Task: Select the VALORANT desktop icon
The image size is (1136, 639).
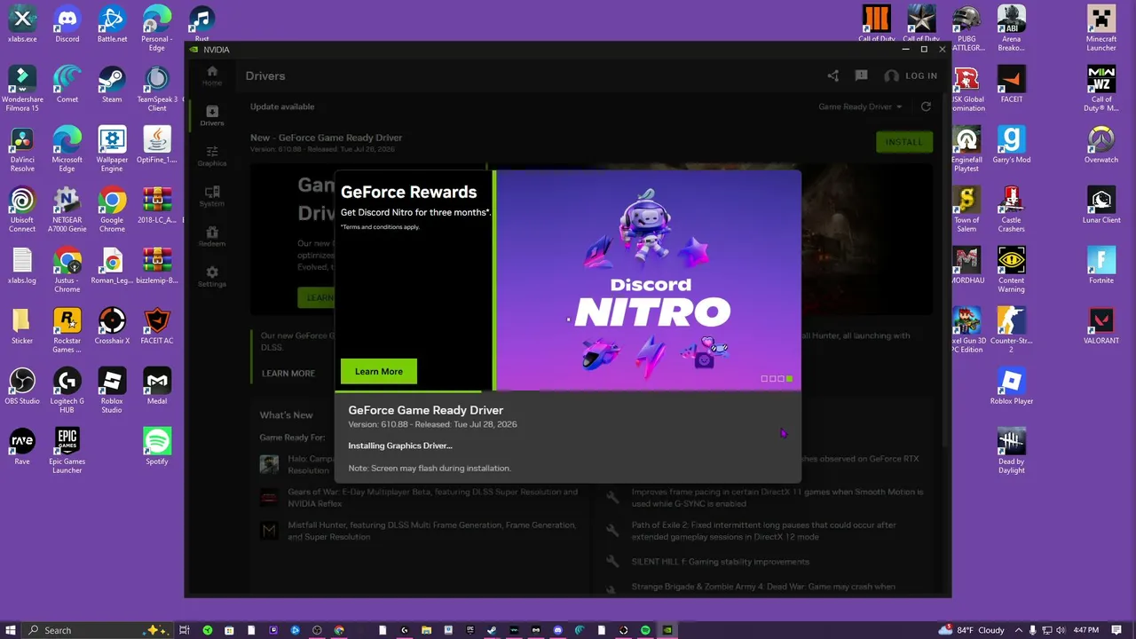Action: [1101, 325]
